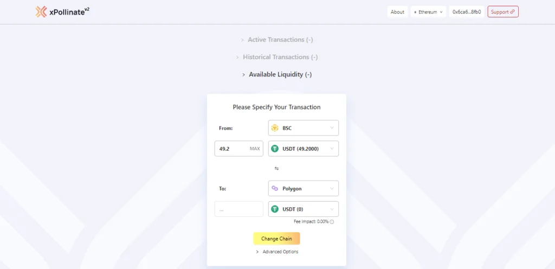Screen dimensions: 555x269
Task: Expand Historical Transactions section
Action: tap(277, 57)
